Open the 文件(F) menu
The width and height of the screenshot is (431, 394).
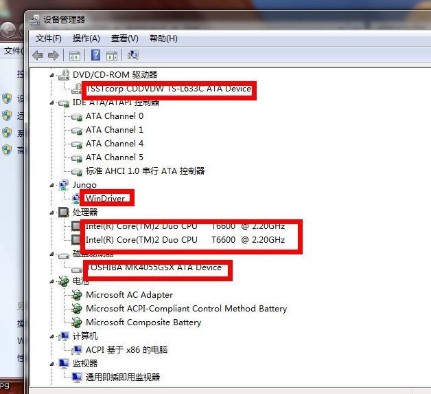tap(48, 39)
